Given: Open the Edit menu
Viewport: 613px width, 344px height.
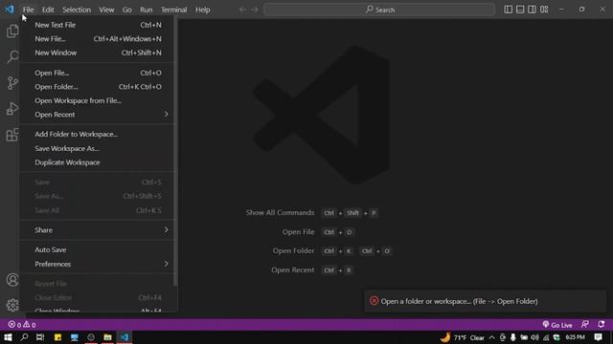Looking at the screenshot, I should tap(48, 10).
